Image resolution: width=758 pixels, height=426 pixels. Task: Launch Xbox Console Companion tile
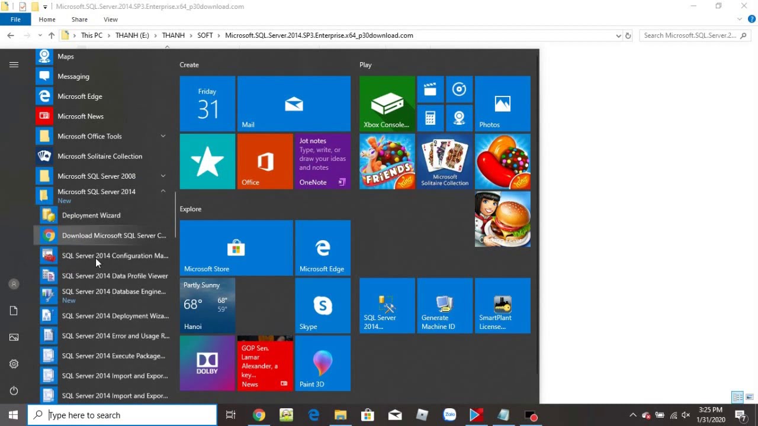(387, 104)
